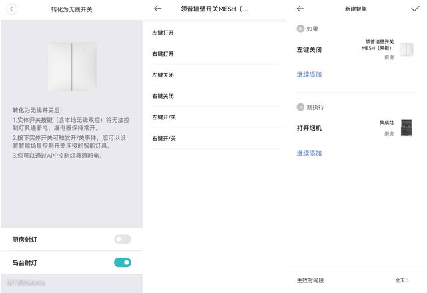Image resolution: width=427 pixels, height=293 pixels.
Task: Expand the 生效时间段 全天 option
Action: pos(402,280)
